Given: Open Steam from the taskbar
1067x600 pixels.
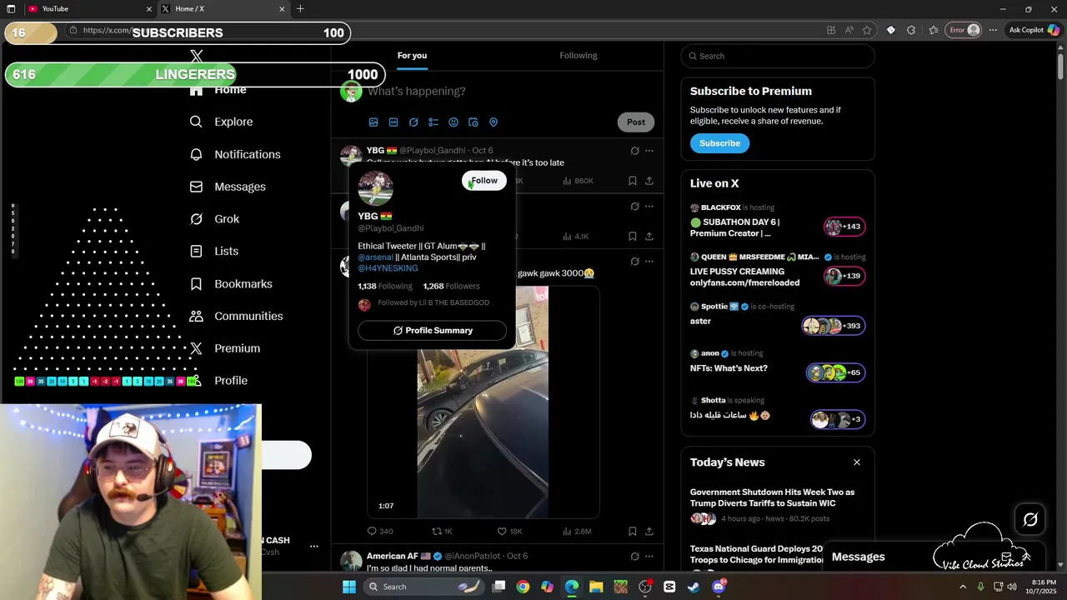Looking at the screenshot, I should tap(694, 587).
